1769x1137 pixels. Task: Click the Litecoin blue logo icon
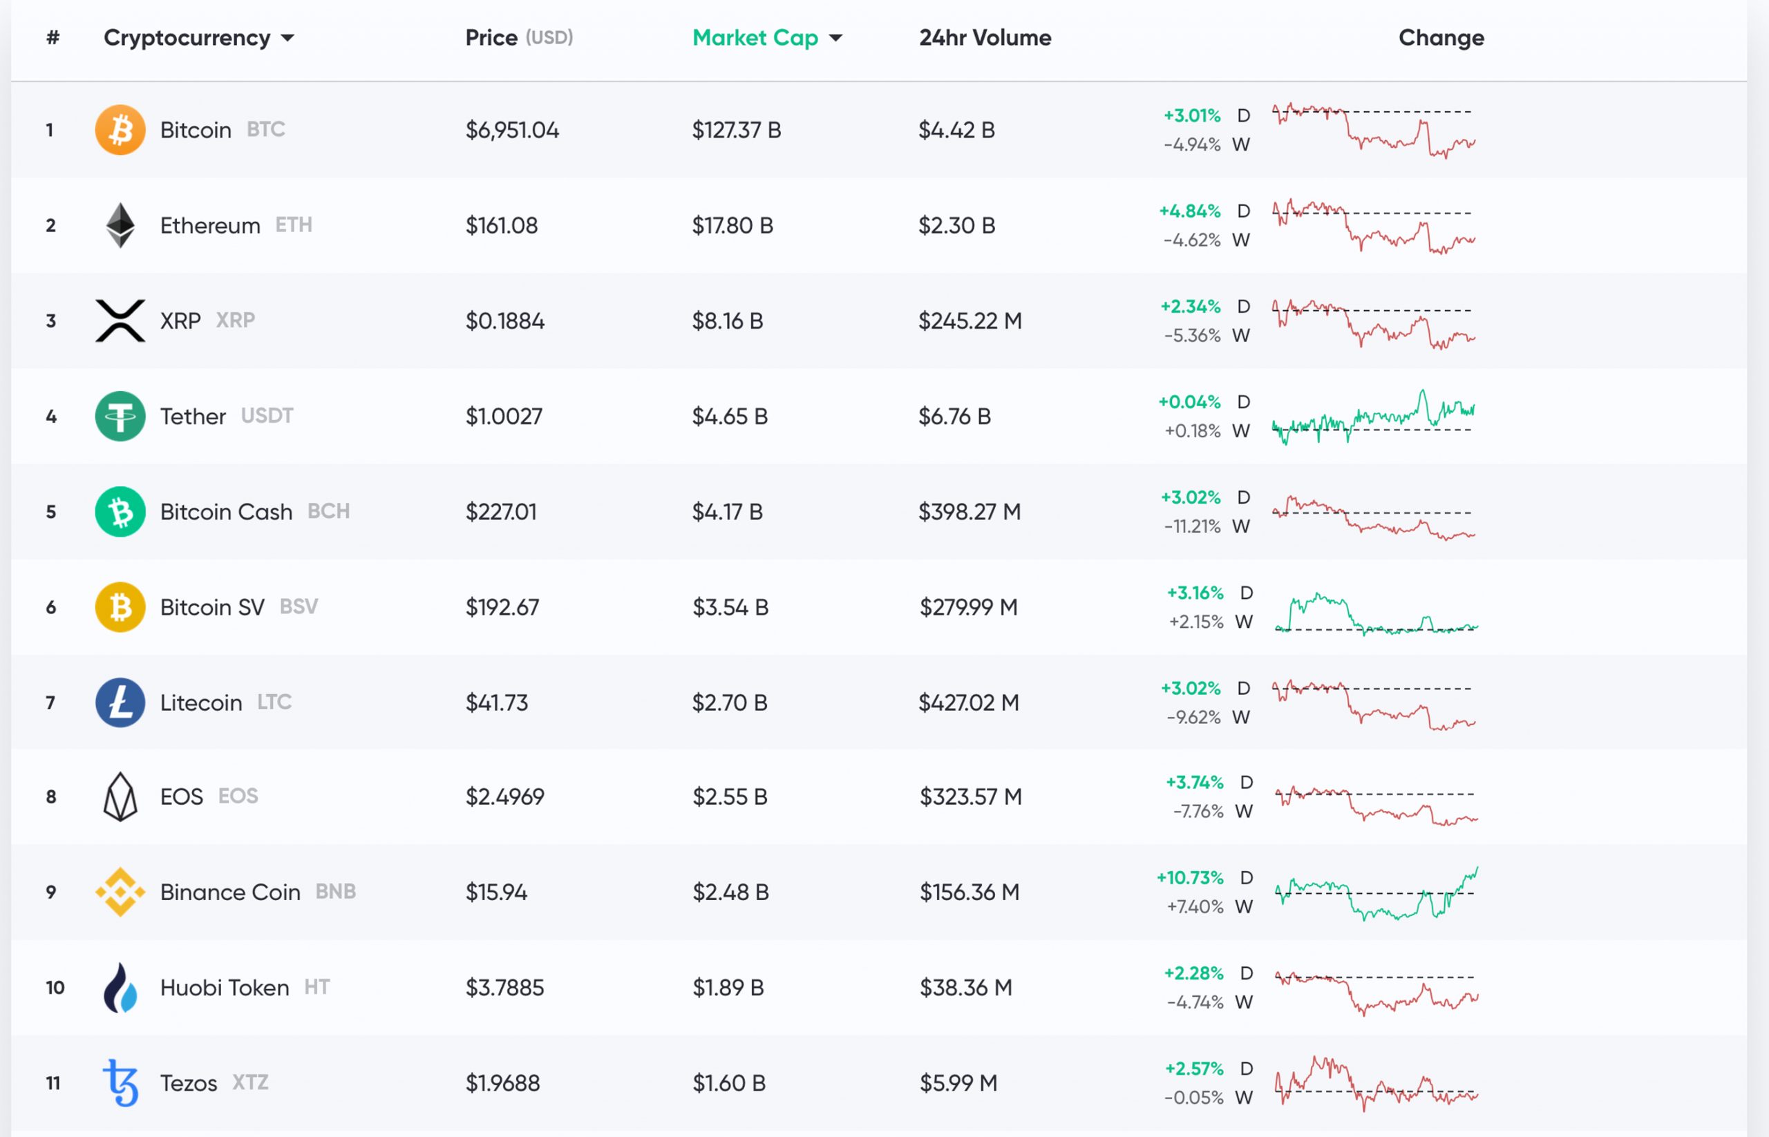[120, 702]
